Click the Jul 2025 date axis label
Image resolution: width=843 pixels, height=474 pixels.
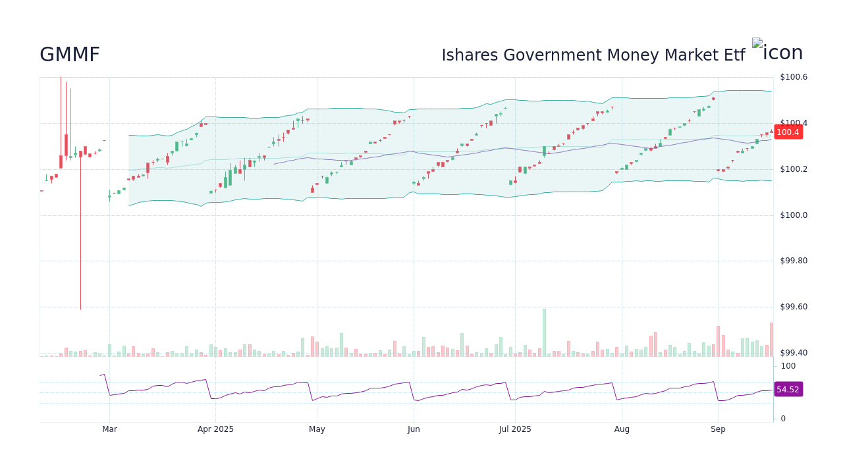point(515,429)
